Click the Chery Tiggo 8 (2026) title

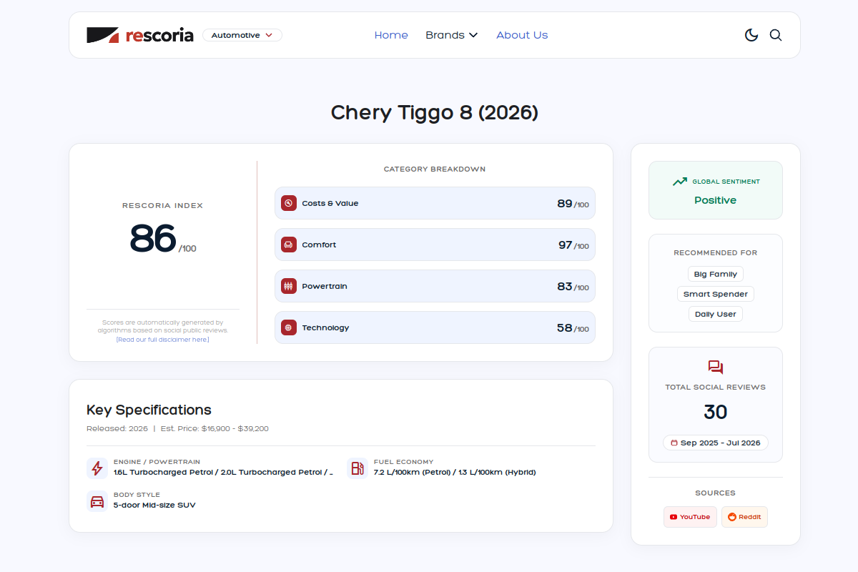pos(435,112)
